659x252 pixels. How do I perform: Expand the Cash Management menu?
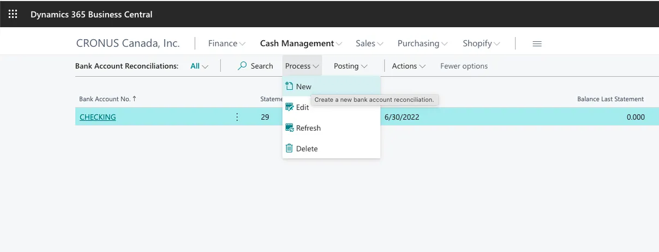(301, 44)
